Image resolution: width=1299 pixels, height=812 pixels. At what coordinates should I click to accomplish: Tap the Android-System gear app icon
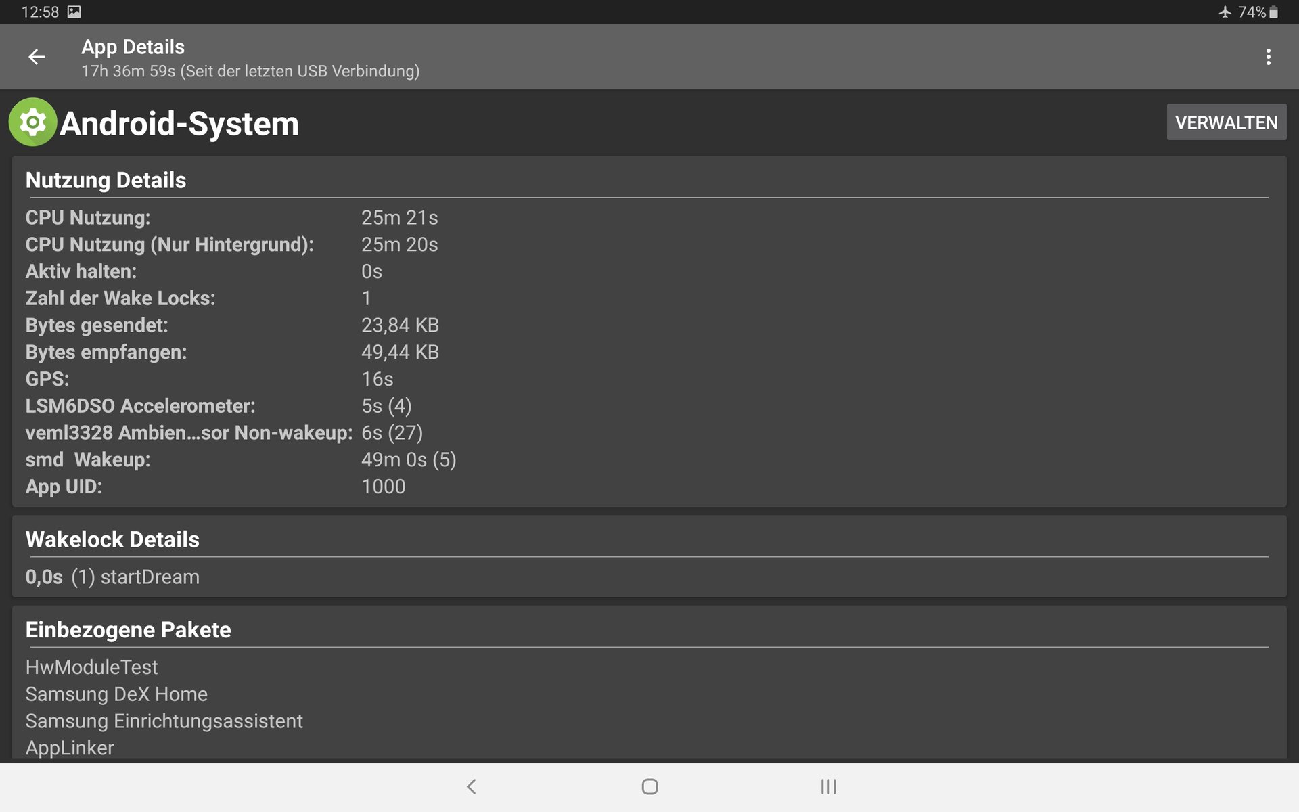coord(32,122)
